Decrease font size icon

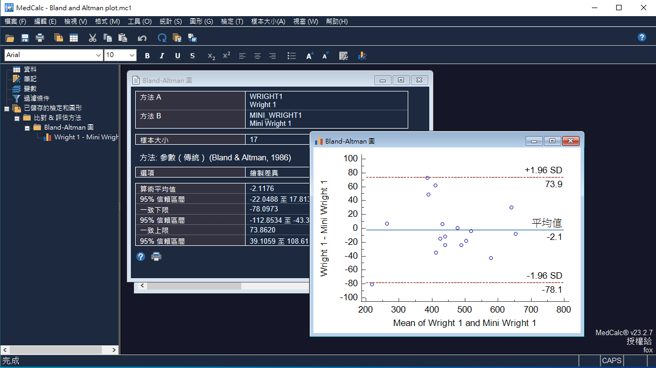325,55
